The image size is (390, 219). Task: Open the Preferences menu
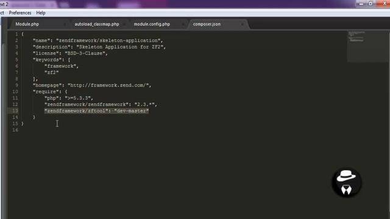[x=20, y=13]
